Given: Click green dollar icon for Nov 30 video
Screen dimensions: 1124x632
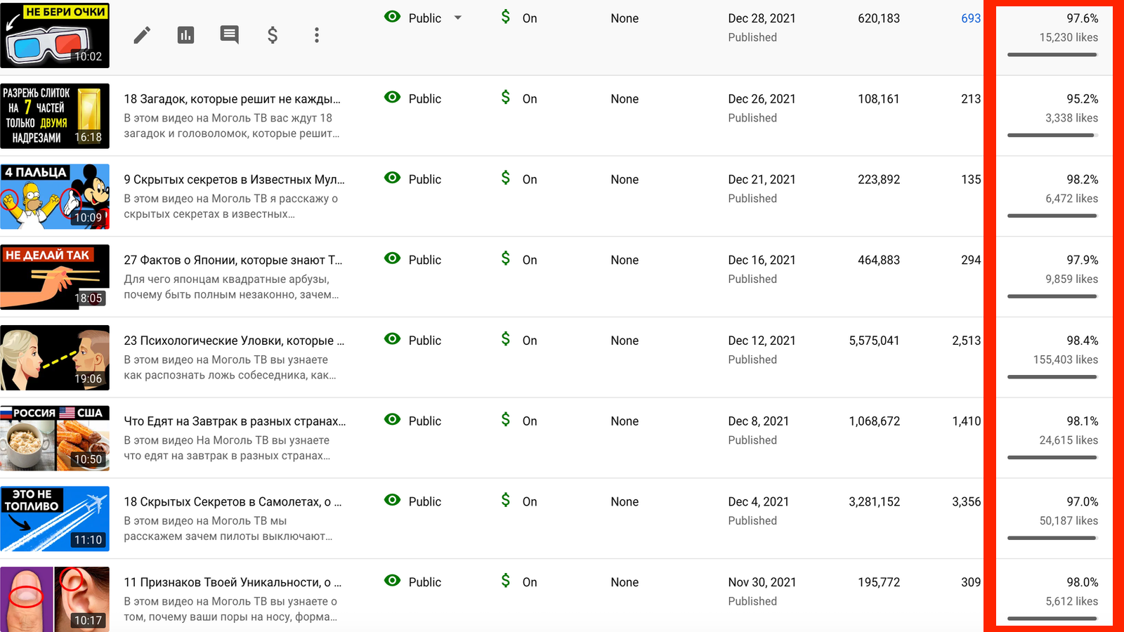Looking at the screenshot, I should click(506, 581).
